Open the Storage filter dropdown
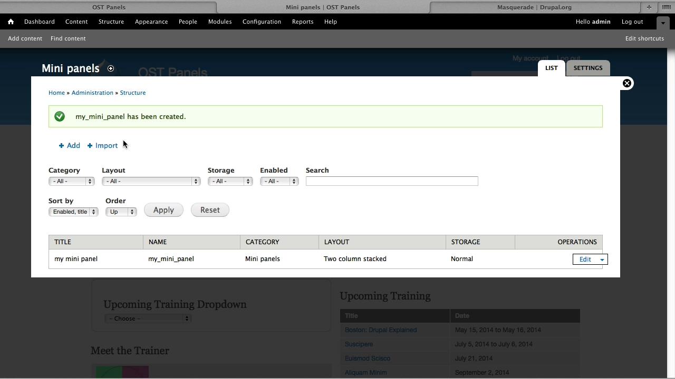675x379 pixels. pyautogui.click(x=230, y=181)
